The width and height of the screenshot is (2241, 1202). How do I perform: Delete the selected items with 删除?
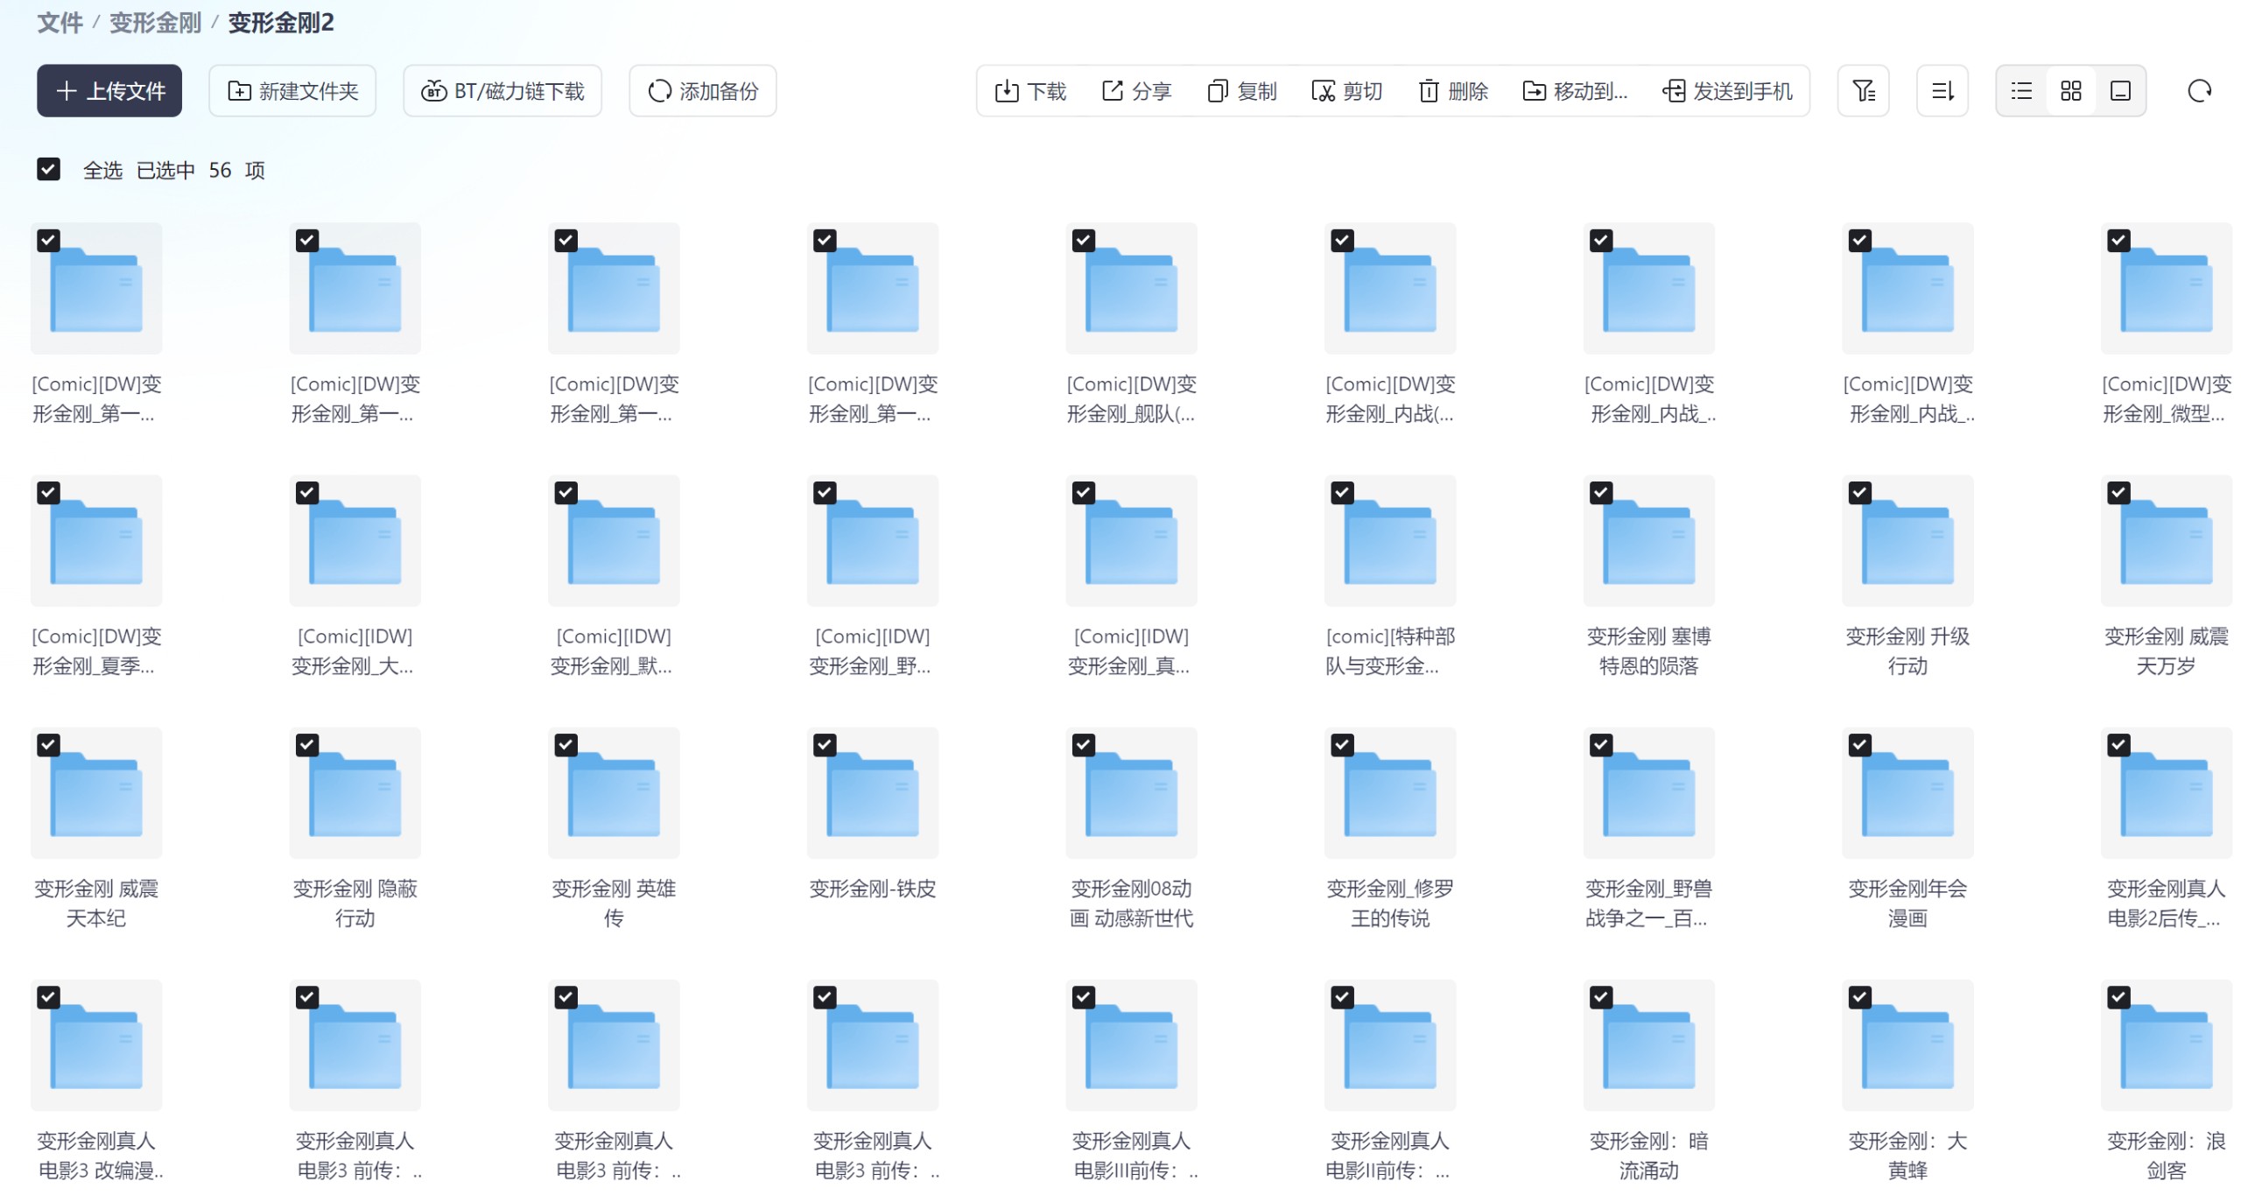coord(1452,91)
